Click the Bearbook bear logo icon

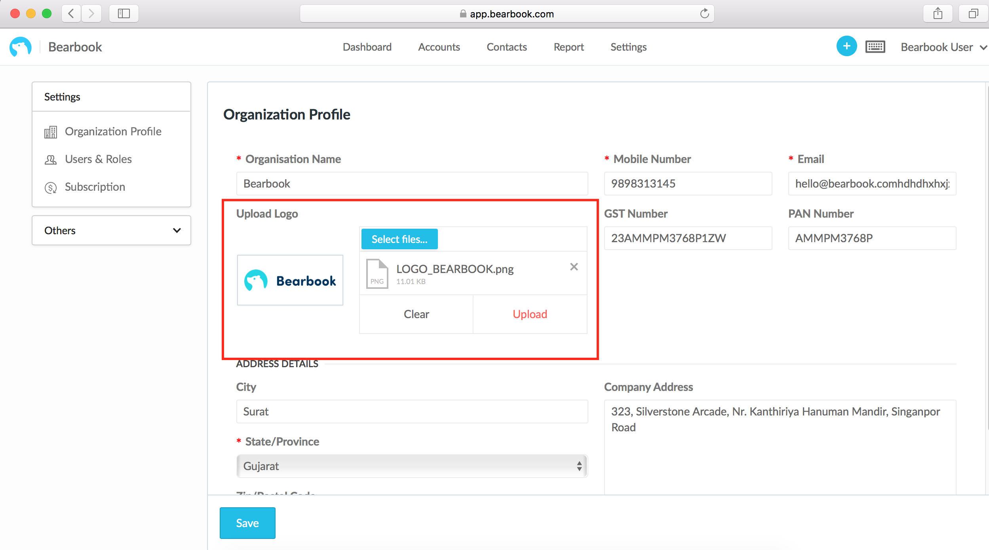tap(21, 47)
